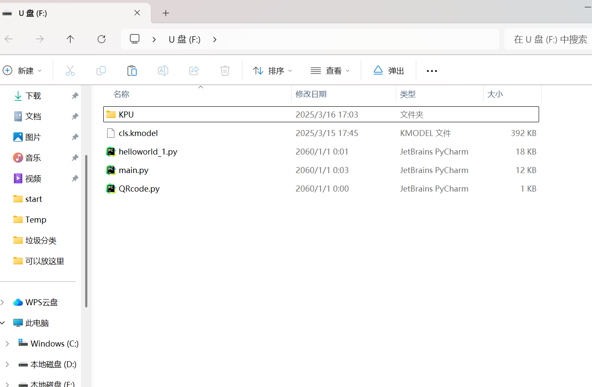Open the 排序 (Sort) dropdown menu
Viewport: 592px width, 387px height.
[273, 71]
